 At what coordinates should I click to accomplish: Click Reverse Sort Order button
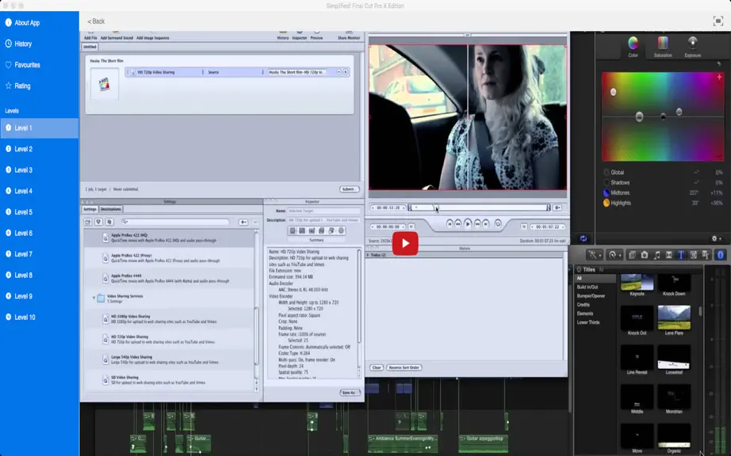coord(404,367)
